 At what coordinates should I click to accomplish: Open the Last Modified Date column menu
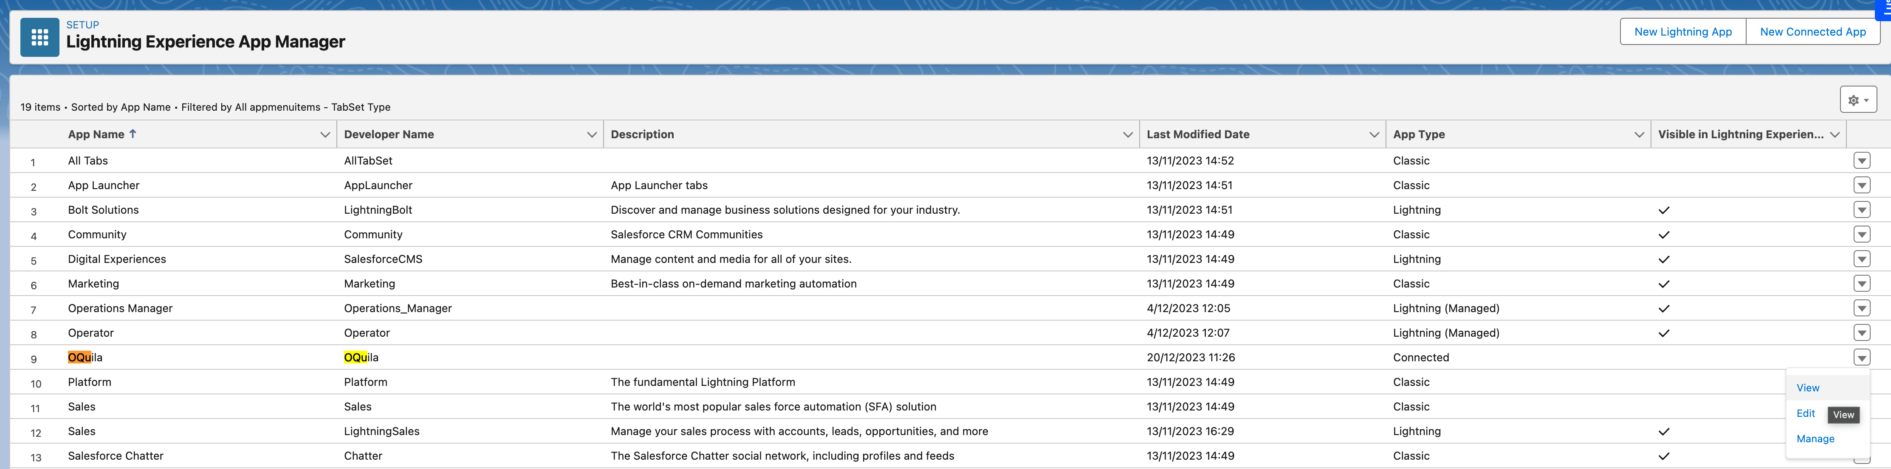pyautogui.click(x=1374, y=135)
